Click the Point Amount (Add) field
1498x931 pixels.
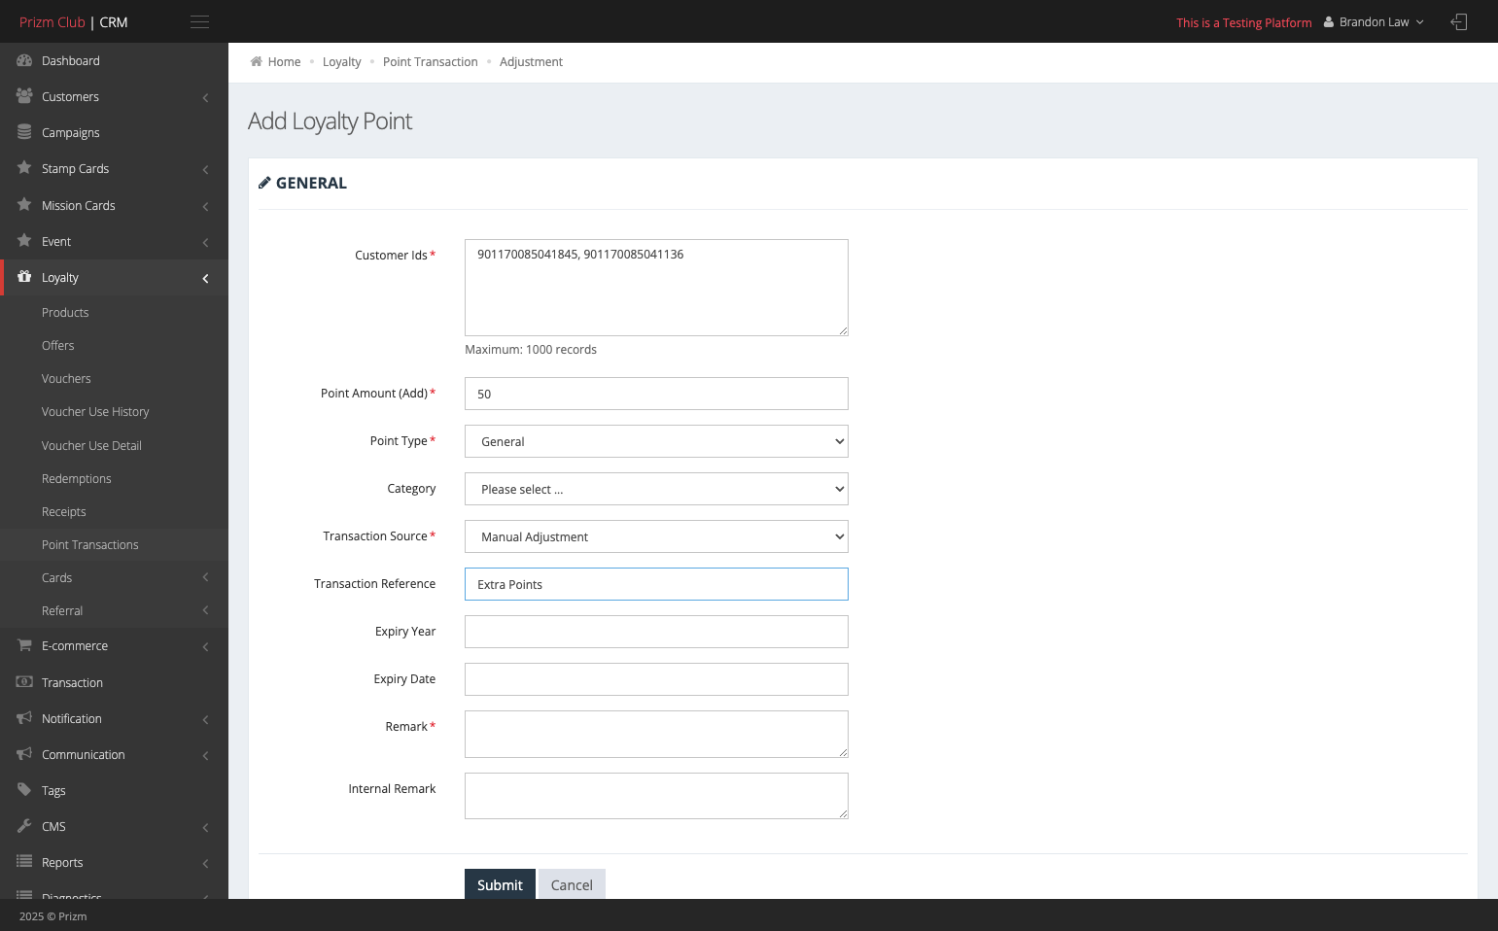[656, 394]
